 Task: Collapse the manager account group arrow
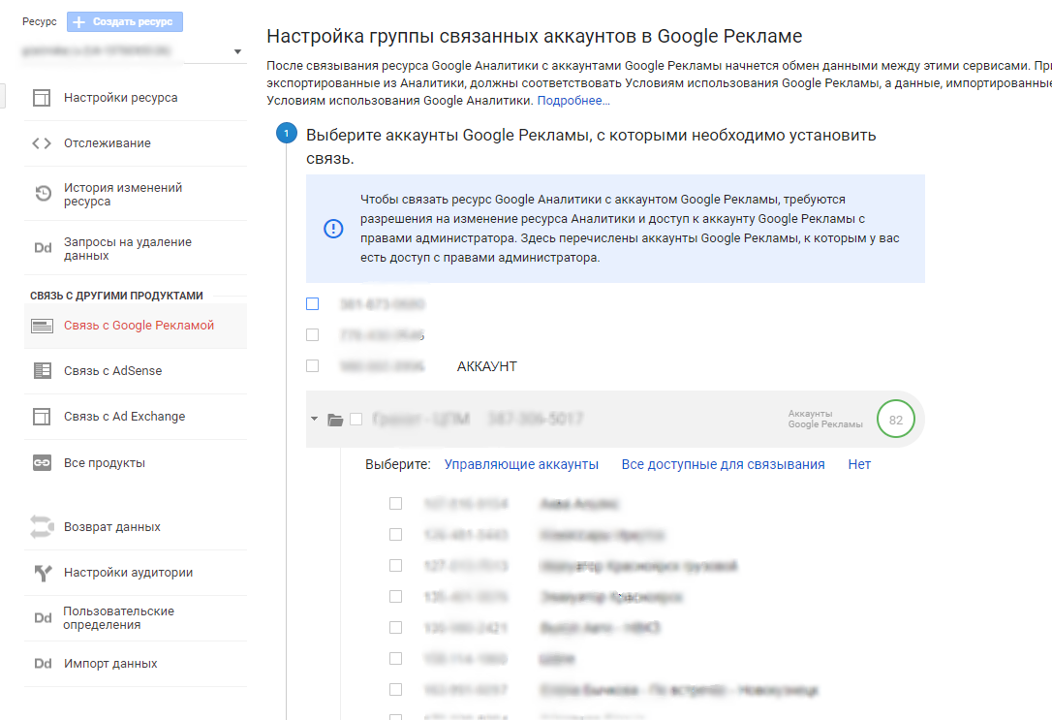(x=314, y=420)
